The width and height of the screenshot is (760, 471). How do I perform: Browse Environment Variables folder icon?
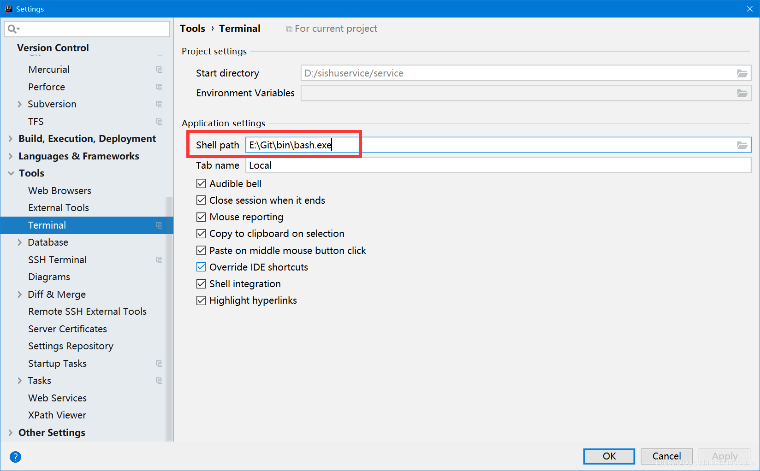(x=742, y=93)
